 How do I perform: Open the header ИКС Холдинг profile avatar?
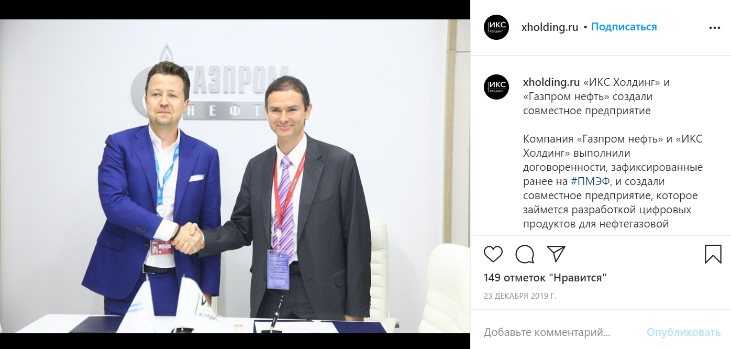(496, 27)
